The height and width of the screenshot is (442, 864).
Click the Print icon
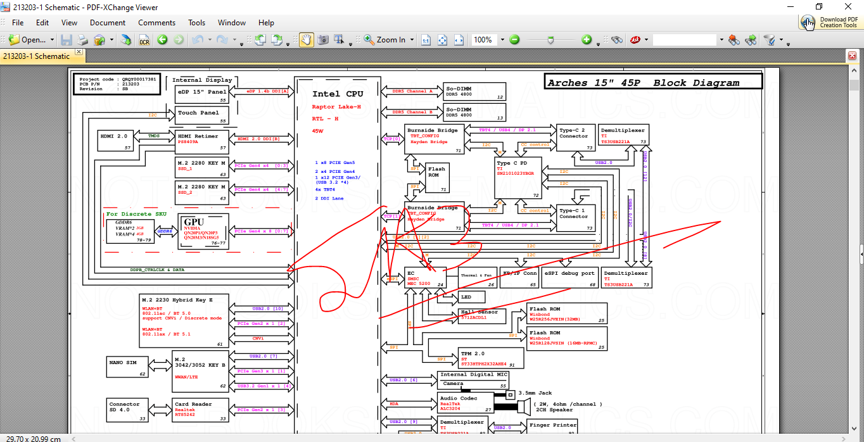(x=83, y=40)
